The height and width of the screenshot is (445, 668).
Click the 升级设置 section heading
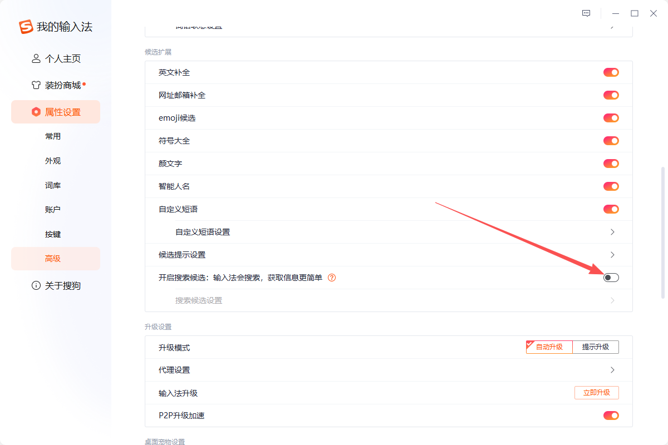click(158, 327)
